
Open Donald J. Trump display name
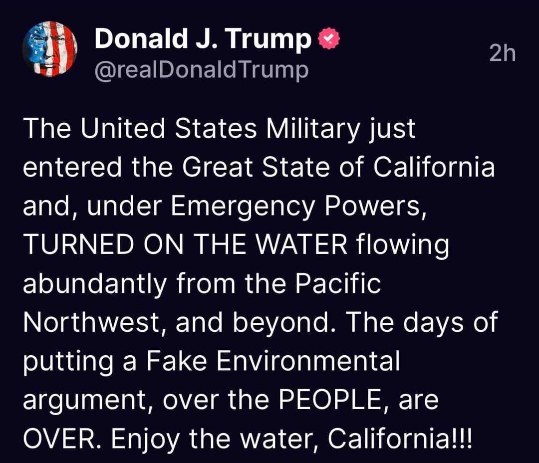click(x=203, y=38)
